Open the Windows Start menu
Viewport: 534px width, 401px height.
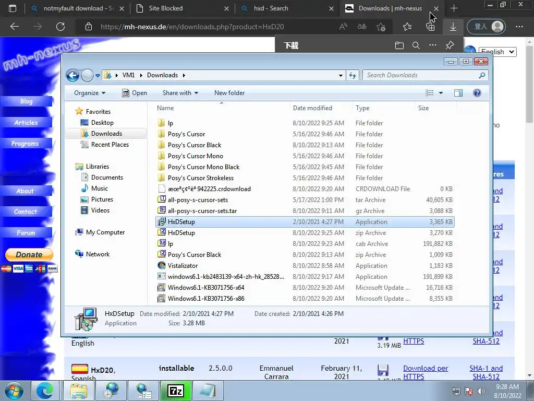(14, 391)
